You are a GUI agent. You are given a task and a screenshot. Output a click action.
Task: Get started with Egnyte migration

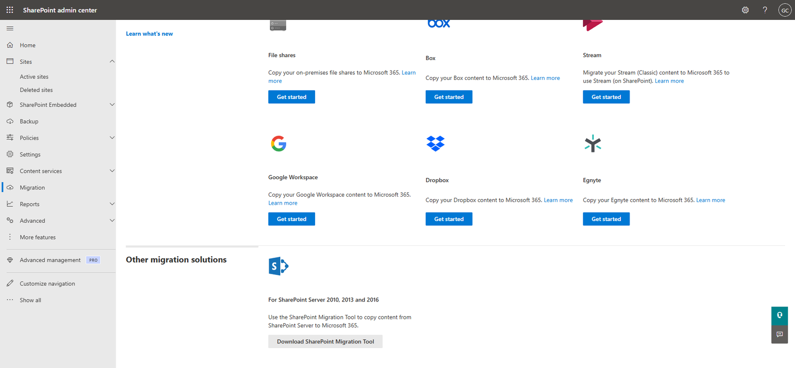tap(606, 219)
